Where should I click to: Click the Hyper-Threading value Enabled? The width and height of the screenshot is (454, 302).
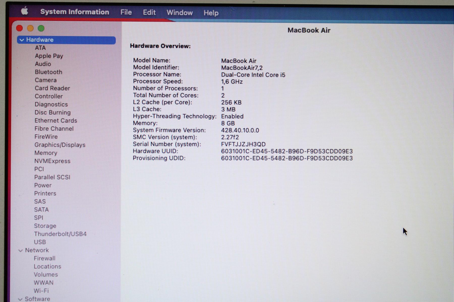pyautogui.click(x=232, y=116)
